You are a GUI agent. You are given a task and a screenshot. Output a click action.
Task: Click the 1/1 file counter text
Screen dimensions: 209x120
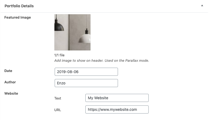(x=59, y=55)
